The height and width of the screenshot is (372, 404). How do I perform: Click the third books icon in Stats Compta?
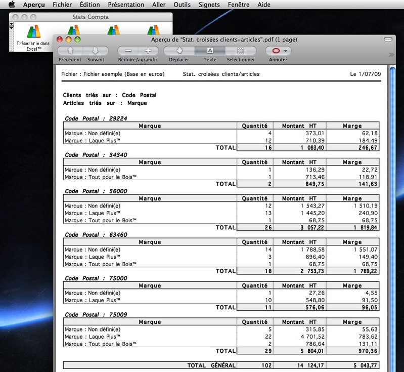(114, 30)
